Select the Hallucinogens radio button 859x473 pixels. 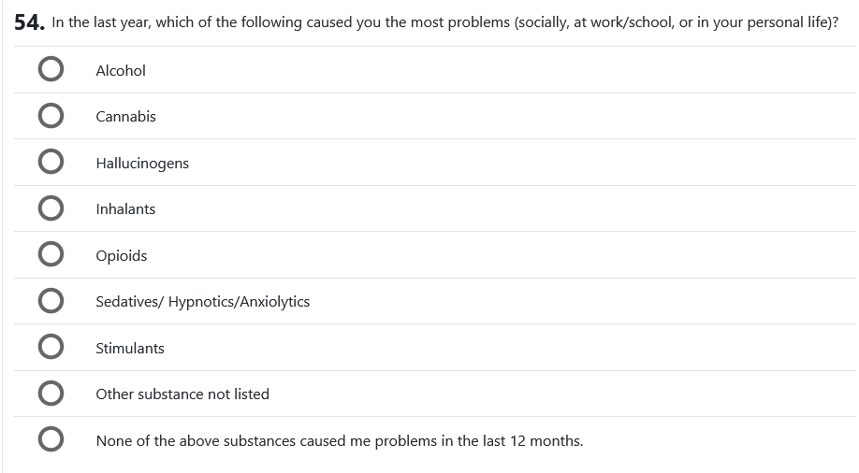[51, 163]
